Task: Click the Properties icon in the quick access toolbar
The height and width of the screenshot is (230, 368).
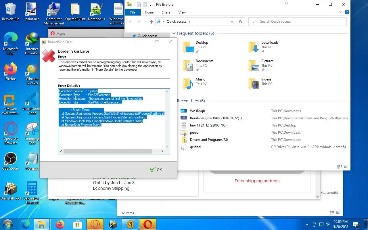Action: coord(139,4)
